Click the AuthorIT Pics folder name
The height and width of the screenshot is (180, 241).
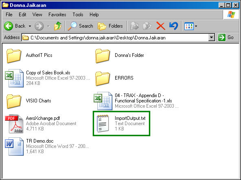coord(39,55)
